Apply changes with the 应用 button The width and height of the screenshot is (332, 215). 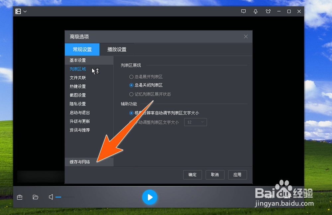point(237,175)
